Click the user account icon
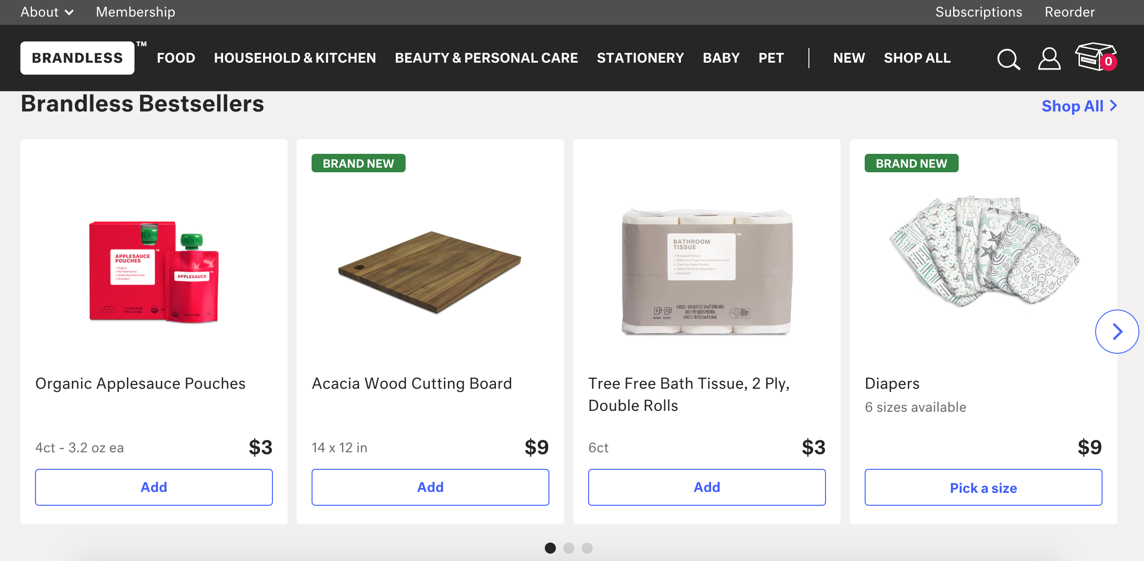The height and width of the screenshot is (561, 1144). [1049, 58]
